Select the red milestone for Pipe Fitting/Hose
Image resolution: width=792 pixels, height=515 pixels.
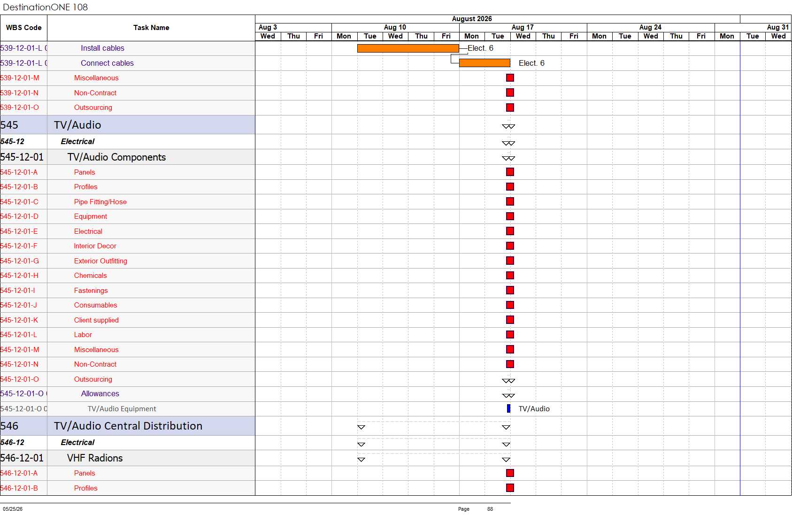click(x=510, y=201)
